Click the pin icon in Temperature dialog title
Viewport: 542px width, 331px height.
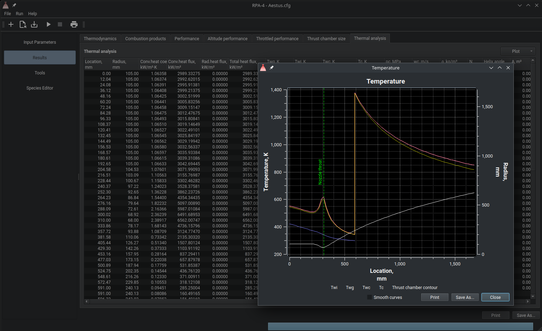pyautogui.click(x=272, y=68)
